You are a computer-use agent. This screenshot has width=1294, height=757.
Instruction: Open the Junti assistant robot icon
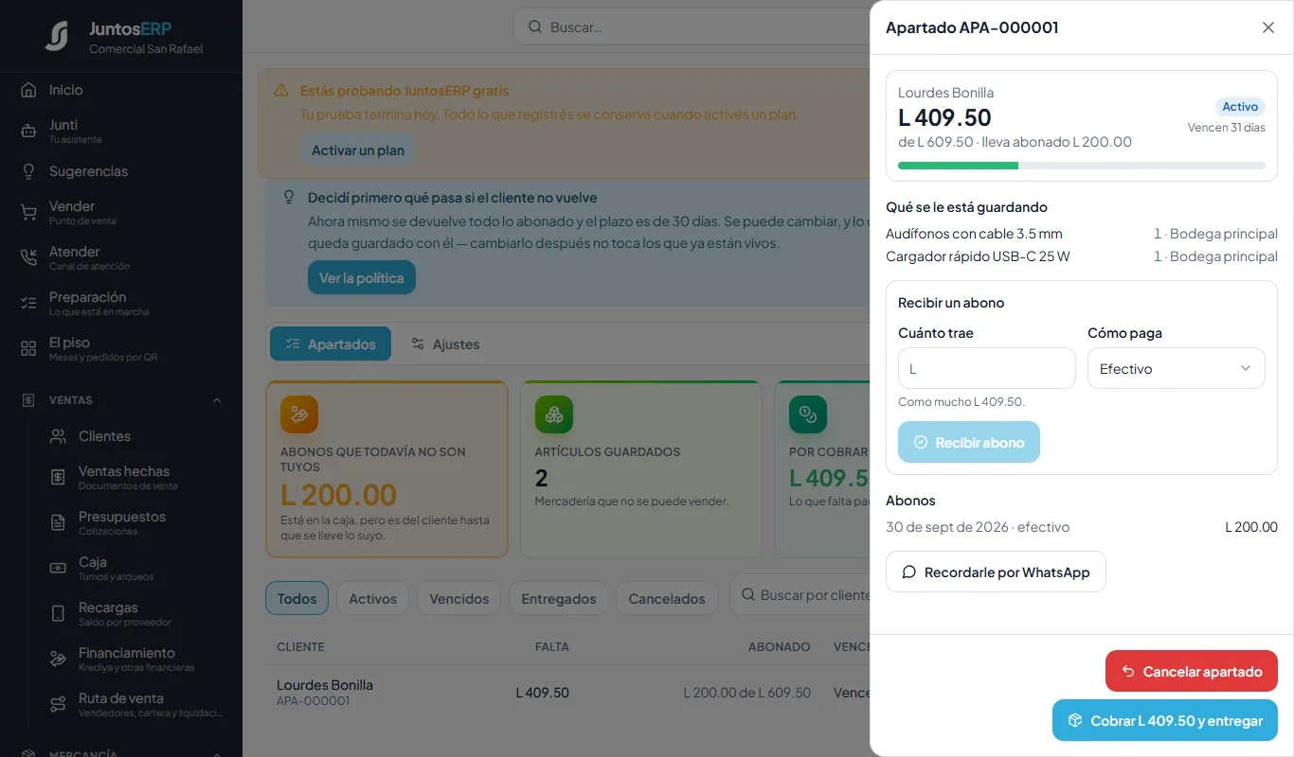pyautogui.click(x=28, y=132)
